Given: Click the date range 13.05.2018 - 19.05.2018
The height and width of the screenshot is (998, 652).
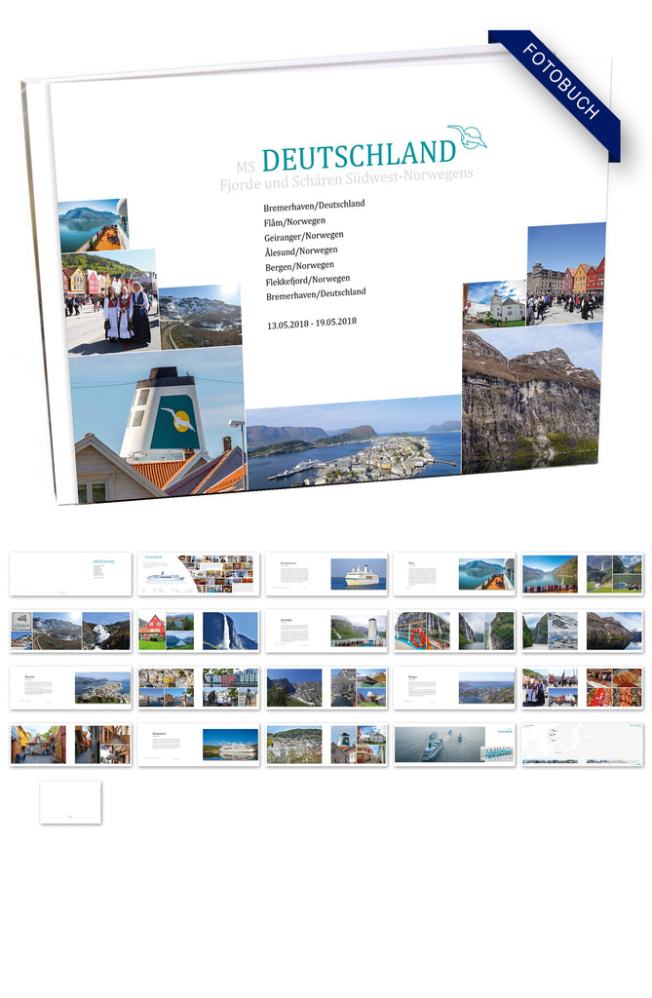Looking at the screenshot, I should 312,323.
